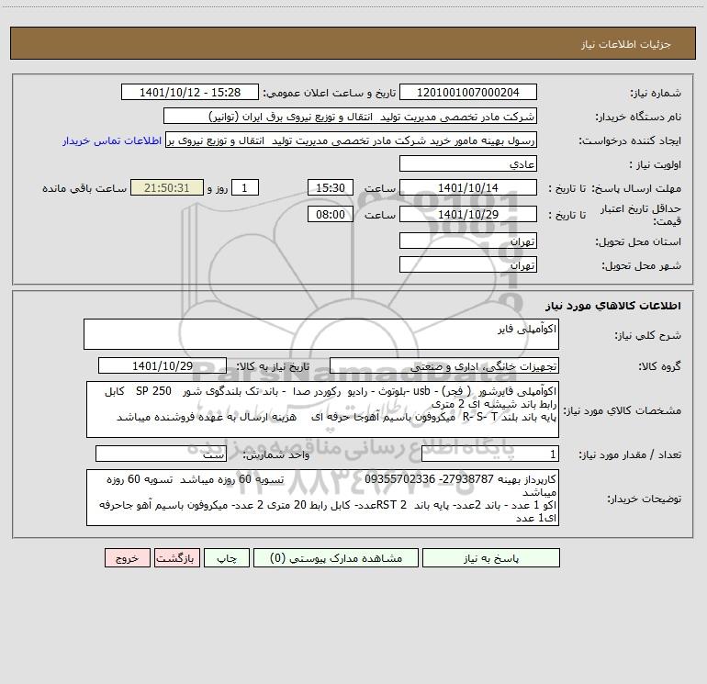The height and width of the screenshot is (684, 707).
Task: Click the چاپ print button
Action: coord(227,558)
